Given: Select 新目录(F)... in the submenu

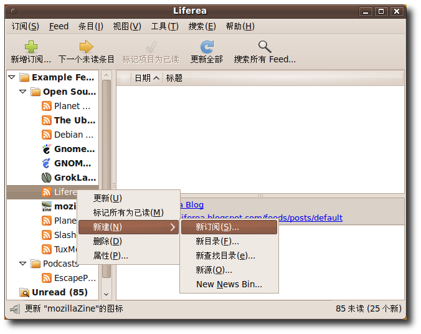Looking at the screenshot, I should coord(229,241).
